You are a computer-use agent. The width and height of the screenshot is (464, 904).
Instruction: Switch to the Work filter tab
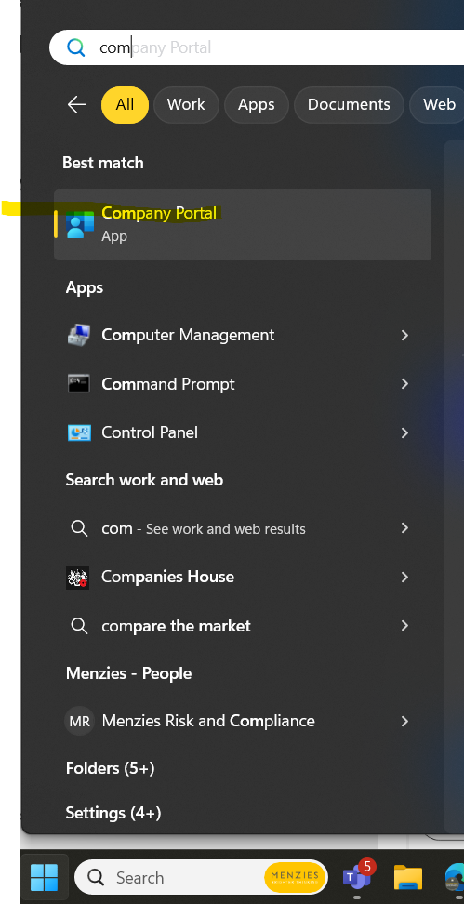(x=186, y=104)
